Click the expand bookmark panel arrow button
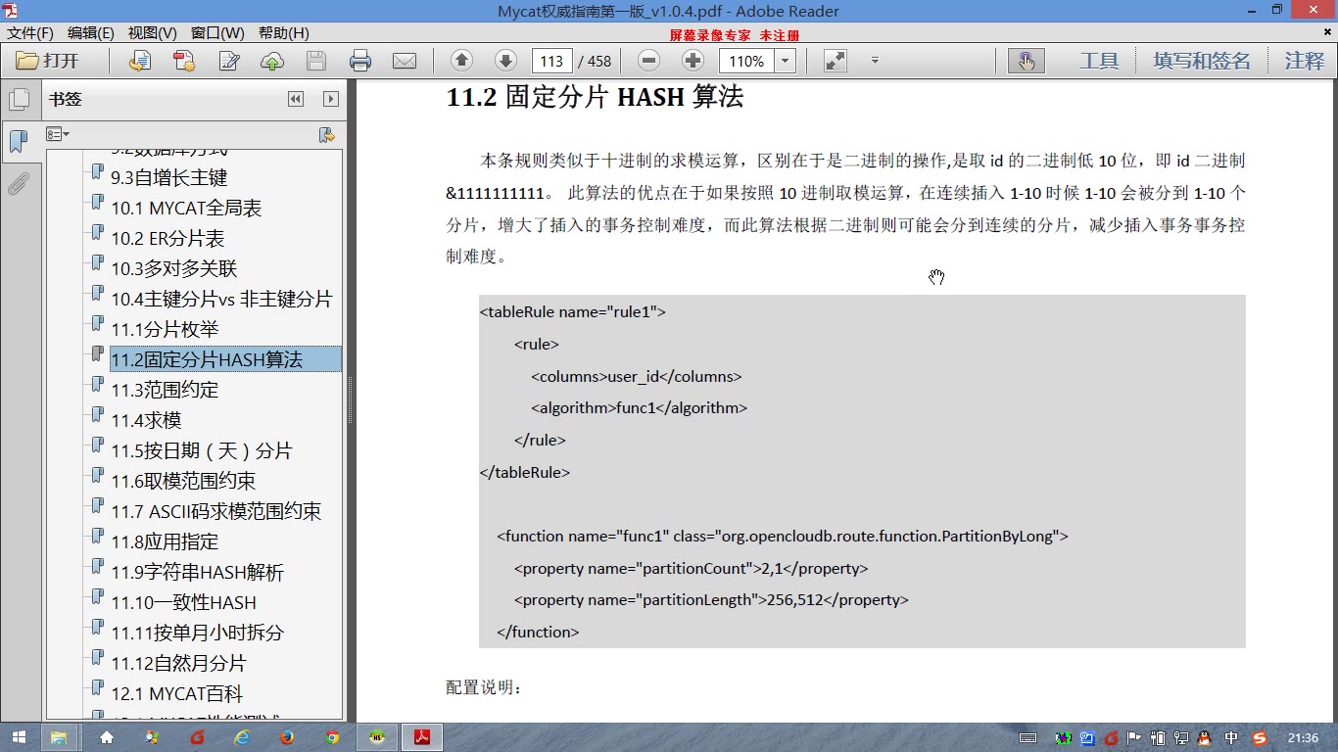The image size is (1338, 752). pos(330,99)
